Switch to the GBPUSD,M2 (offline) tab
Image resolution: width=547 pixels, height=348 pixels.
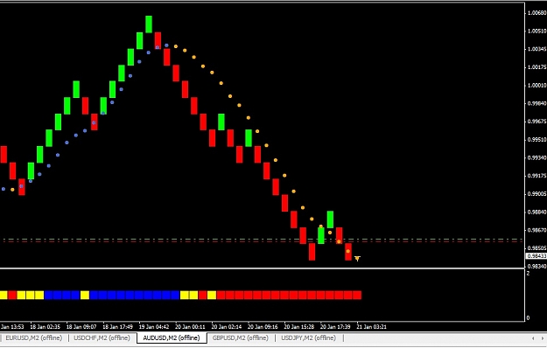(x=241, y=338)
